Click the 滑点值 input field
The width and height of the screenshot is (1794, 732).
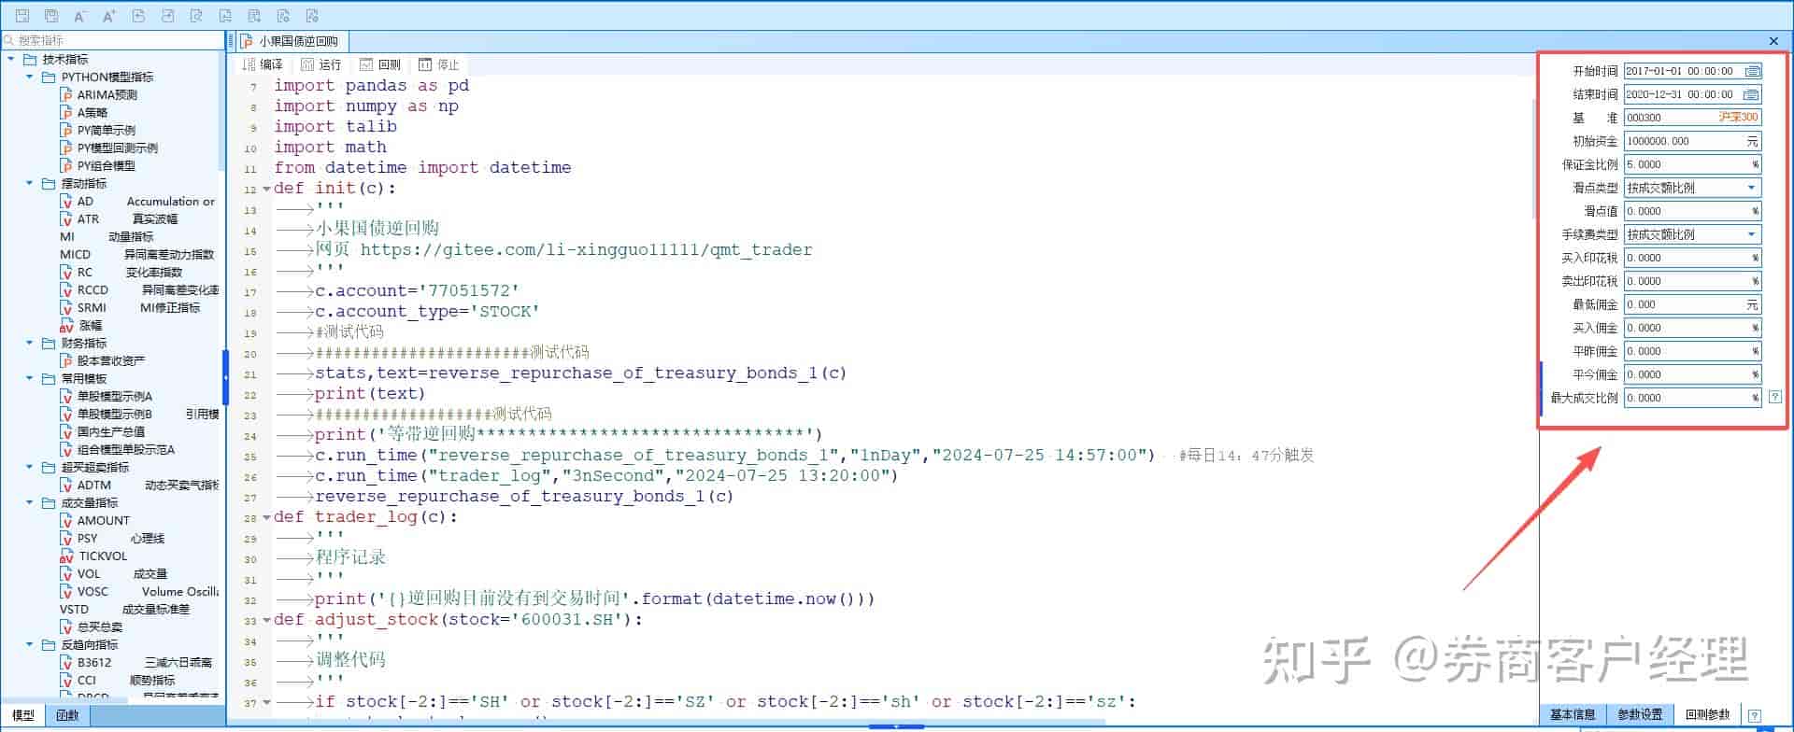click(1692, 211)
